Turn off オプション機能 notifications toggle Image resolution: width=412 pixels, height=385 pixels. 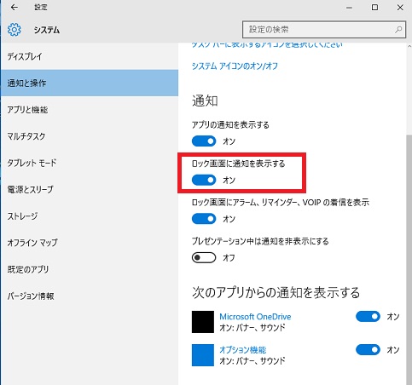(368, 349)
